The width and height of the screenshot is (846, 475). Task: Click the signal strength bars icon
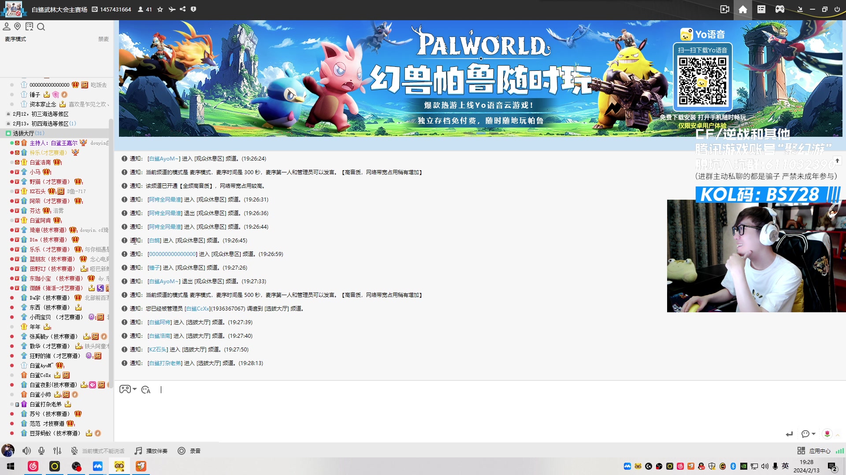coord(840,451)
